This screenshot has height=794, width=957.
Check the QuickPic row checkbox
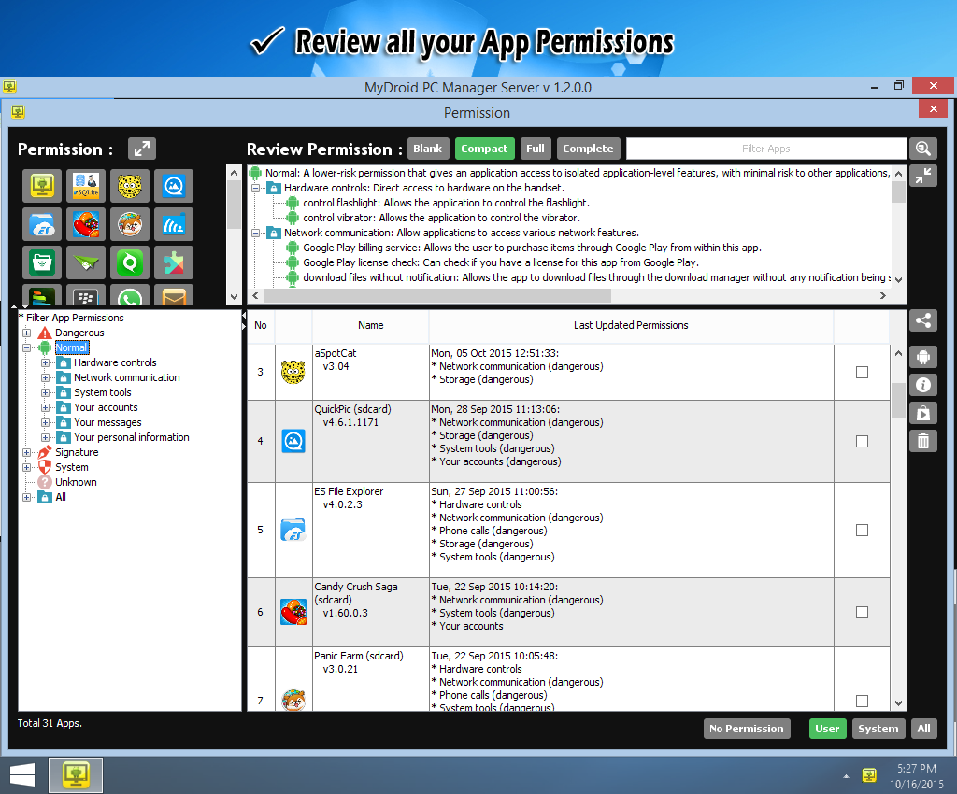tap(862, 441)
